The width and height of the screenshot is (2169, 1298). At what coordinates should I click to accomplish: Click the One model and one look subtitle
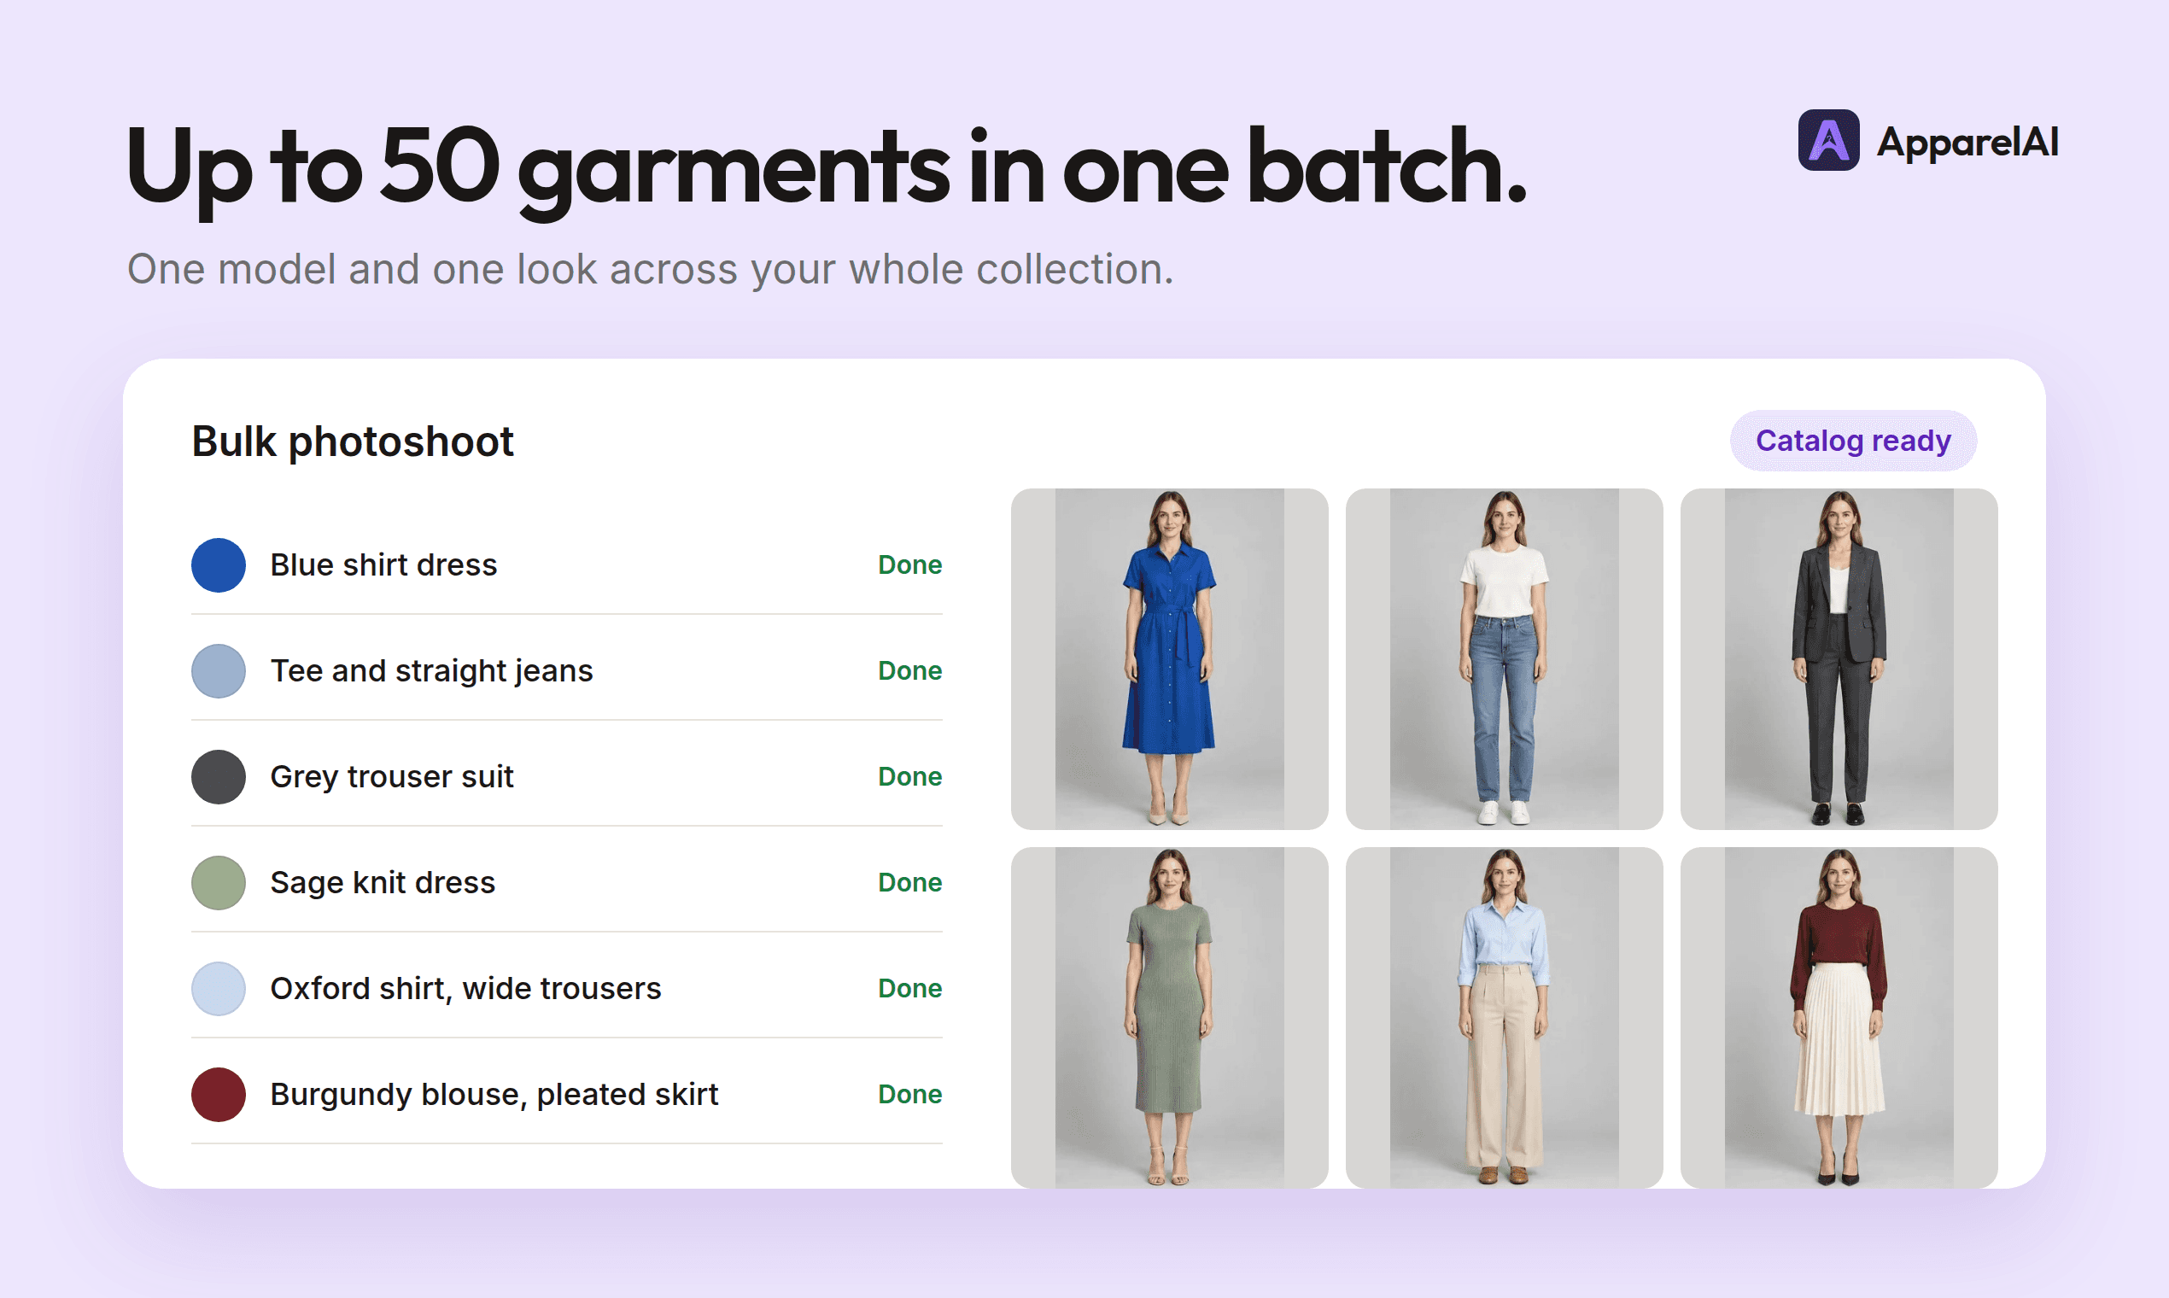click(650, 268)
